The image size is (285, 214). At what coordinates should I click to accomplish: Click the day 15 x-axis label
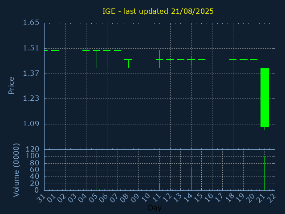point(199,198)
